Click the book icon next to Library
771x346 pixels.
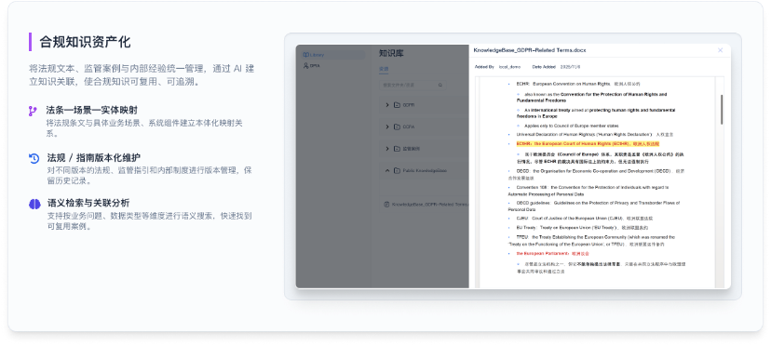coord(305,55)
